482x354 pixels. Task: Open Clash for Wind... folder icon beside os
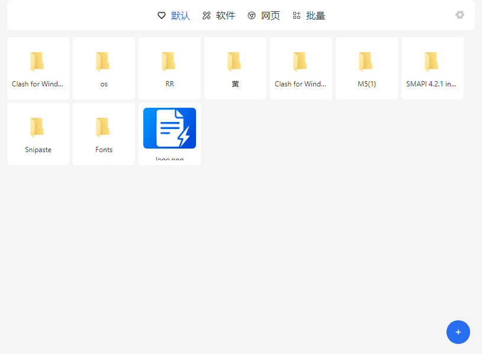[37, 62]
